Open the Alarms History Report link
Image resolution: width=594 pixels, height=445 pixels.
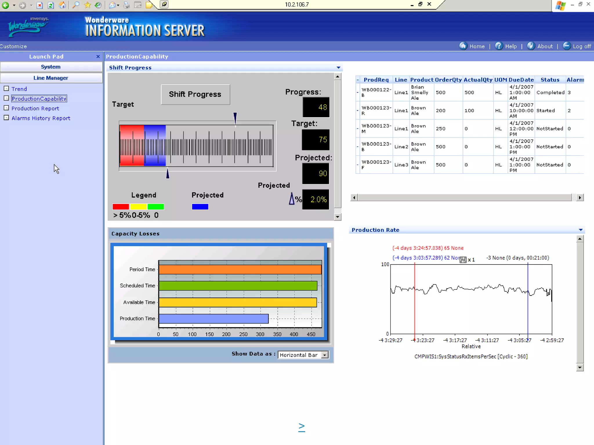(x=41, y=118)
